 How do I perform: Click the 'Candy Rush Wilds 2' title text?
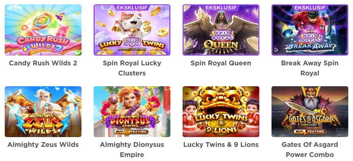43,63
